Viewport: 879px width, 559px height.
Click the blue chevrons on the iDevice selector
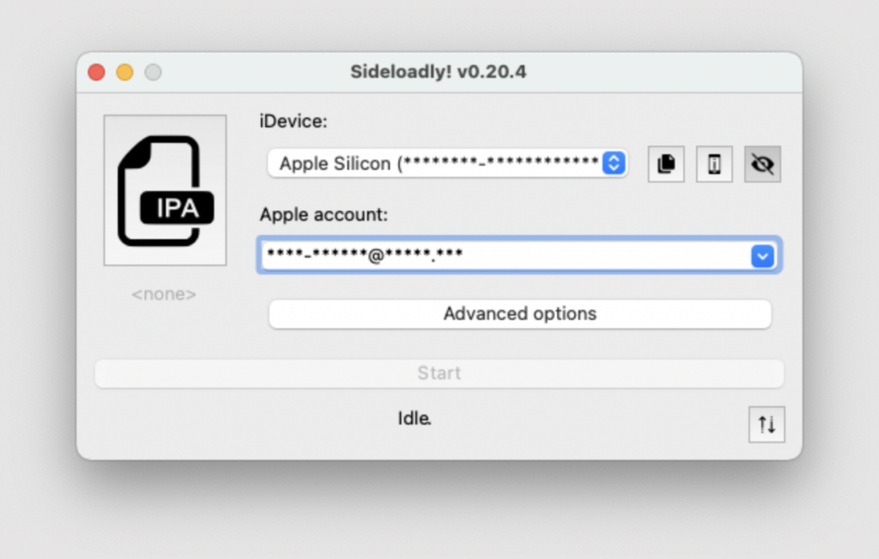(x=613, y=163)
